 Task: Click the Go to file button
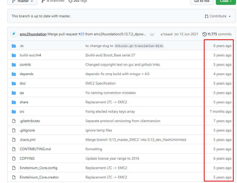202,1
